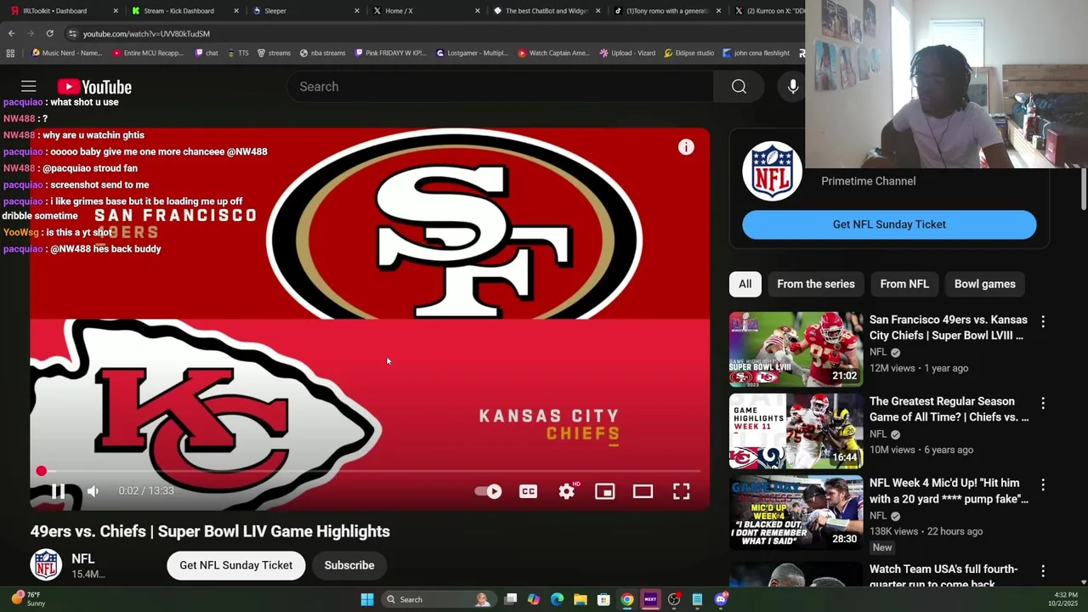1088x612 pixels.
Task: Select the All filter chip
Action: [745, 284]
